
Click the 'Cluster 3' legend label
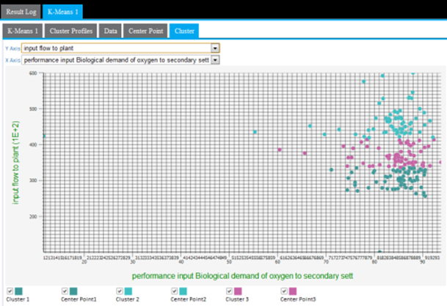coord(237,299)
